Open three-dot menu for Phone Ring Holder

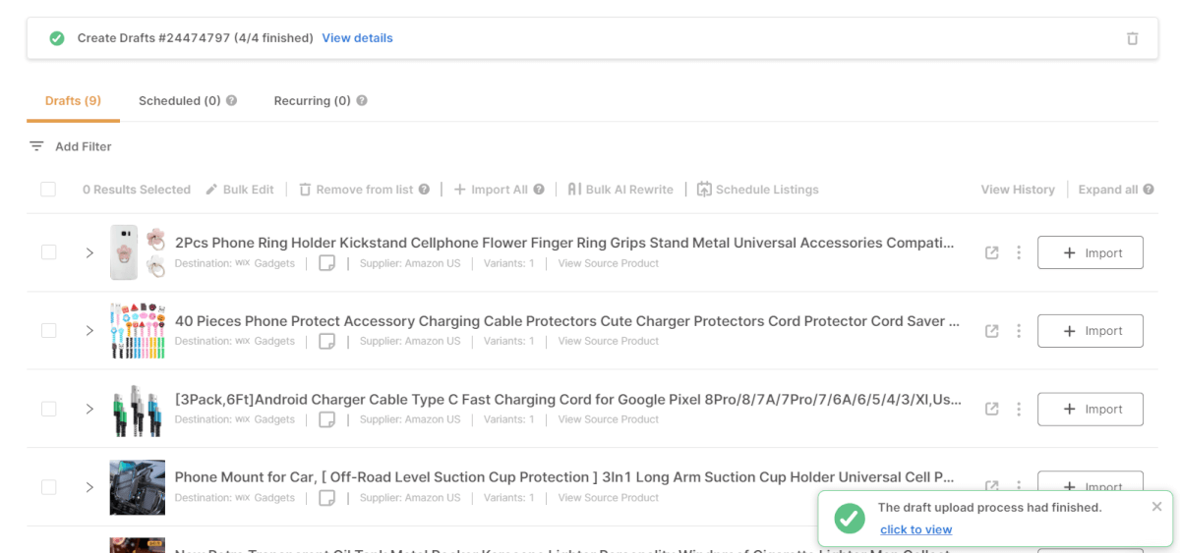(x=1019, y=252)
